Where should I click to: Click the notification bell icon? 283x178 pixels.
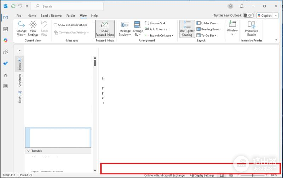242,6
